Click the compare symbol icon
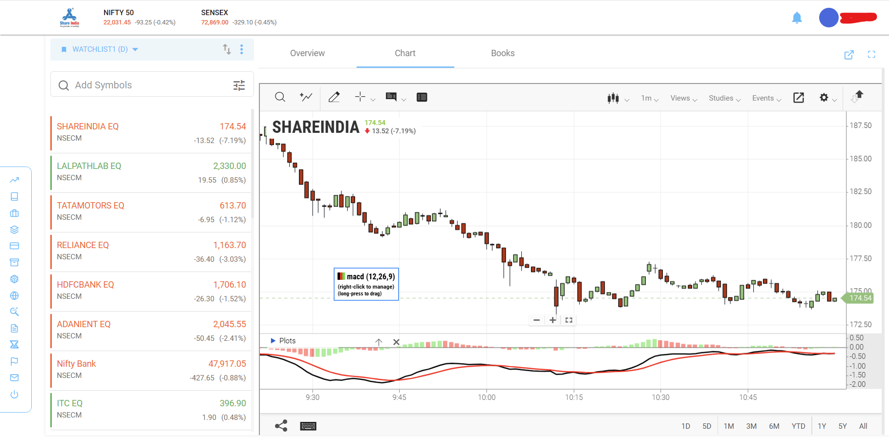The image size is (889, 439). 306,97
